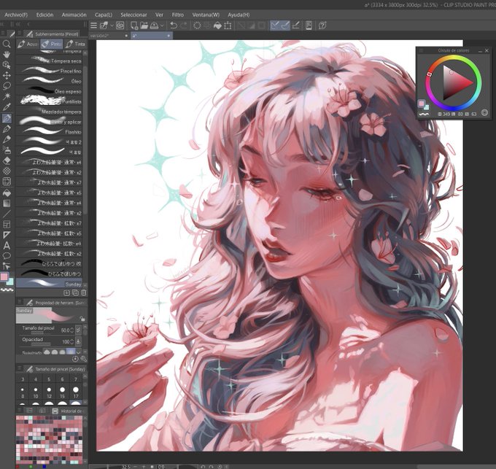The image size is (496, 469).
Task: Toggle Snap to Special Ruler in command bar
Action: (x=285, y=26)
